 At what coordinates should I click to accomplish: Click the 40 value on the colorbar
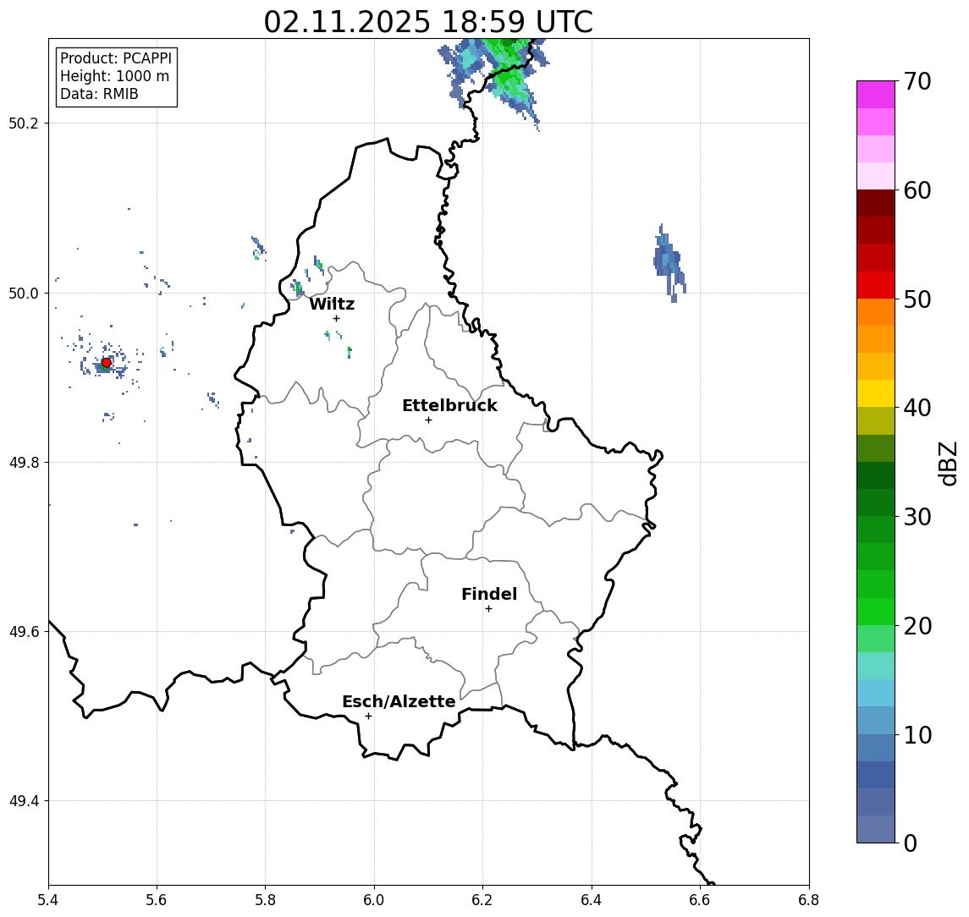[917, 408]
